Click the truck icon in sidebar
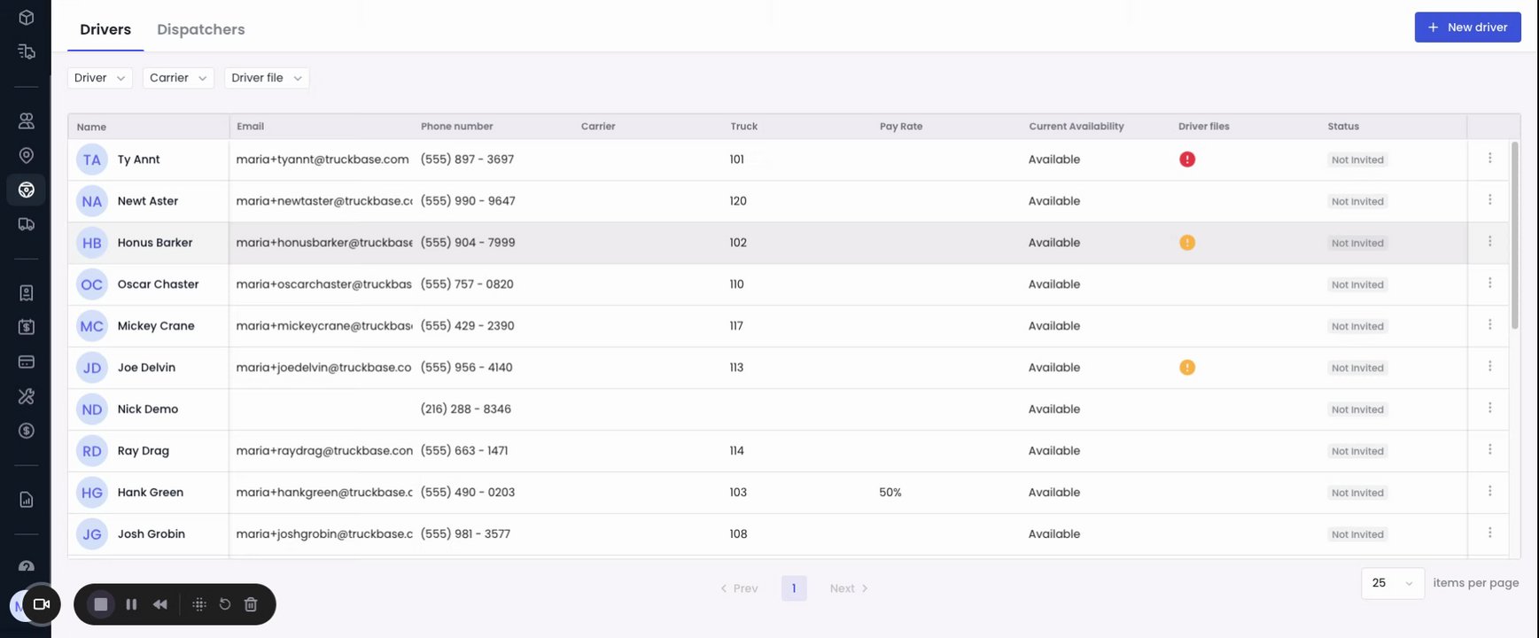 point(27,224)
